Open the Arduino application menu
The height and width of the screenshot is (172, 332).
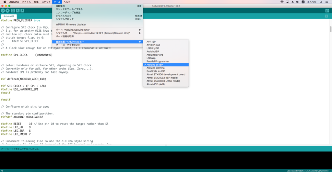[x=14, y=2]
